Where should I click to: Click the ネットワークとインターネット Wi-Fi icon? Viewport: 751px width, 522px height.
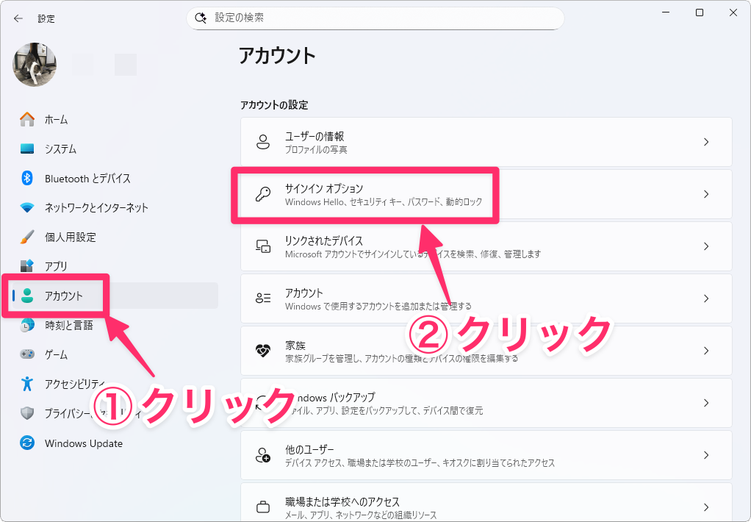point(27,207)
